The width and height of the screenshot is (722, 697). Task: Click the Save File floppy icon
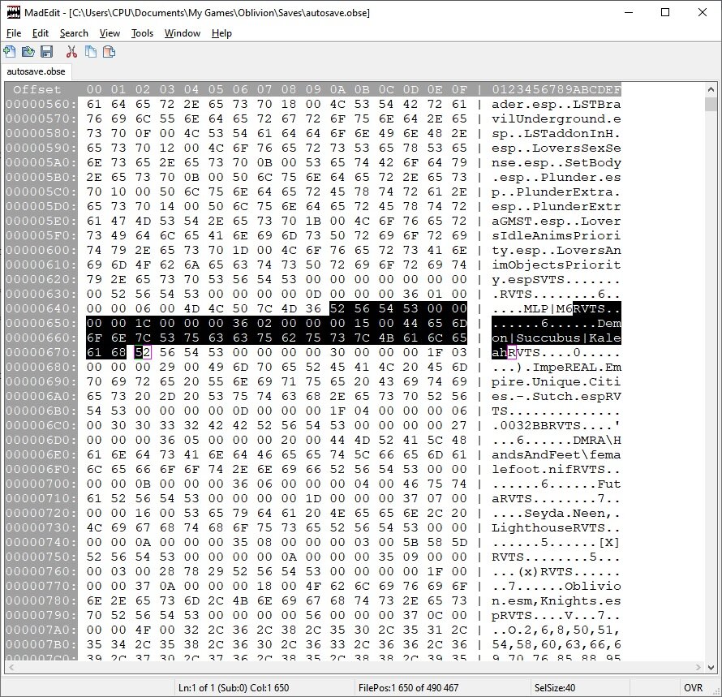pos(46,52)
